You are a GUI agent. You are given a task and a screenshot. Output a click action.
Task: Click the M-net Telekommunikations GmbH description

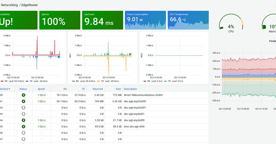point(143,95)
